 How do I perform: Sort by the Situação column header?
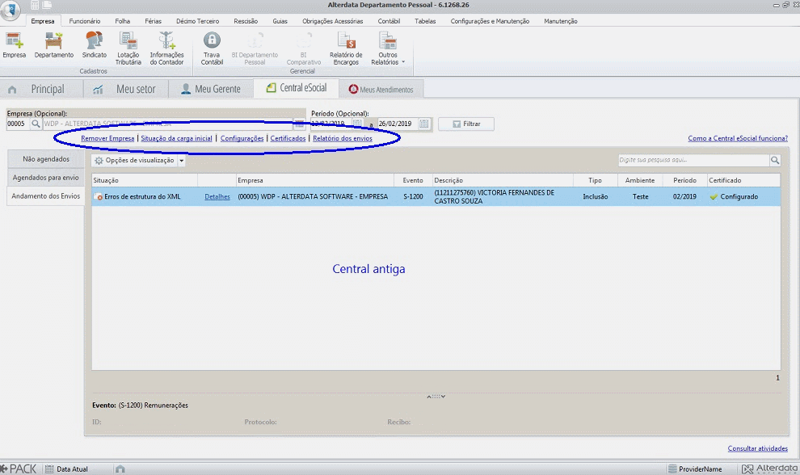pyautogui.click(x=145, y=180)
